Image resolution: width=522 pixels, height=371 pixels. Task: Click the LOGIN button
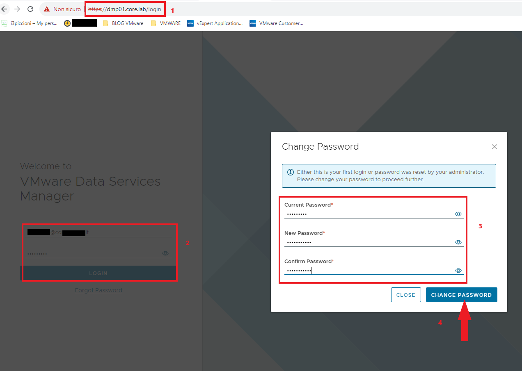tap(98, 273)
